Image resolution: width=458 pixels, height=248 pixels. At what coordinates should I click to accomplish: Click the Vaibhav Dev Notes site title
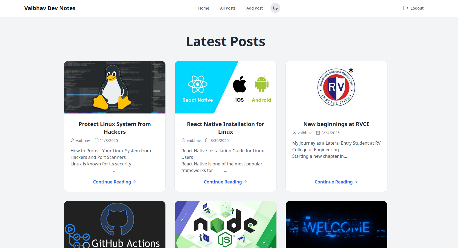50,8
